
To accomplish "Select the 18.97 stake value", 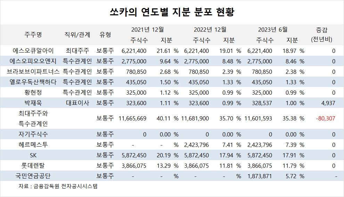I will point(289,51).
